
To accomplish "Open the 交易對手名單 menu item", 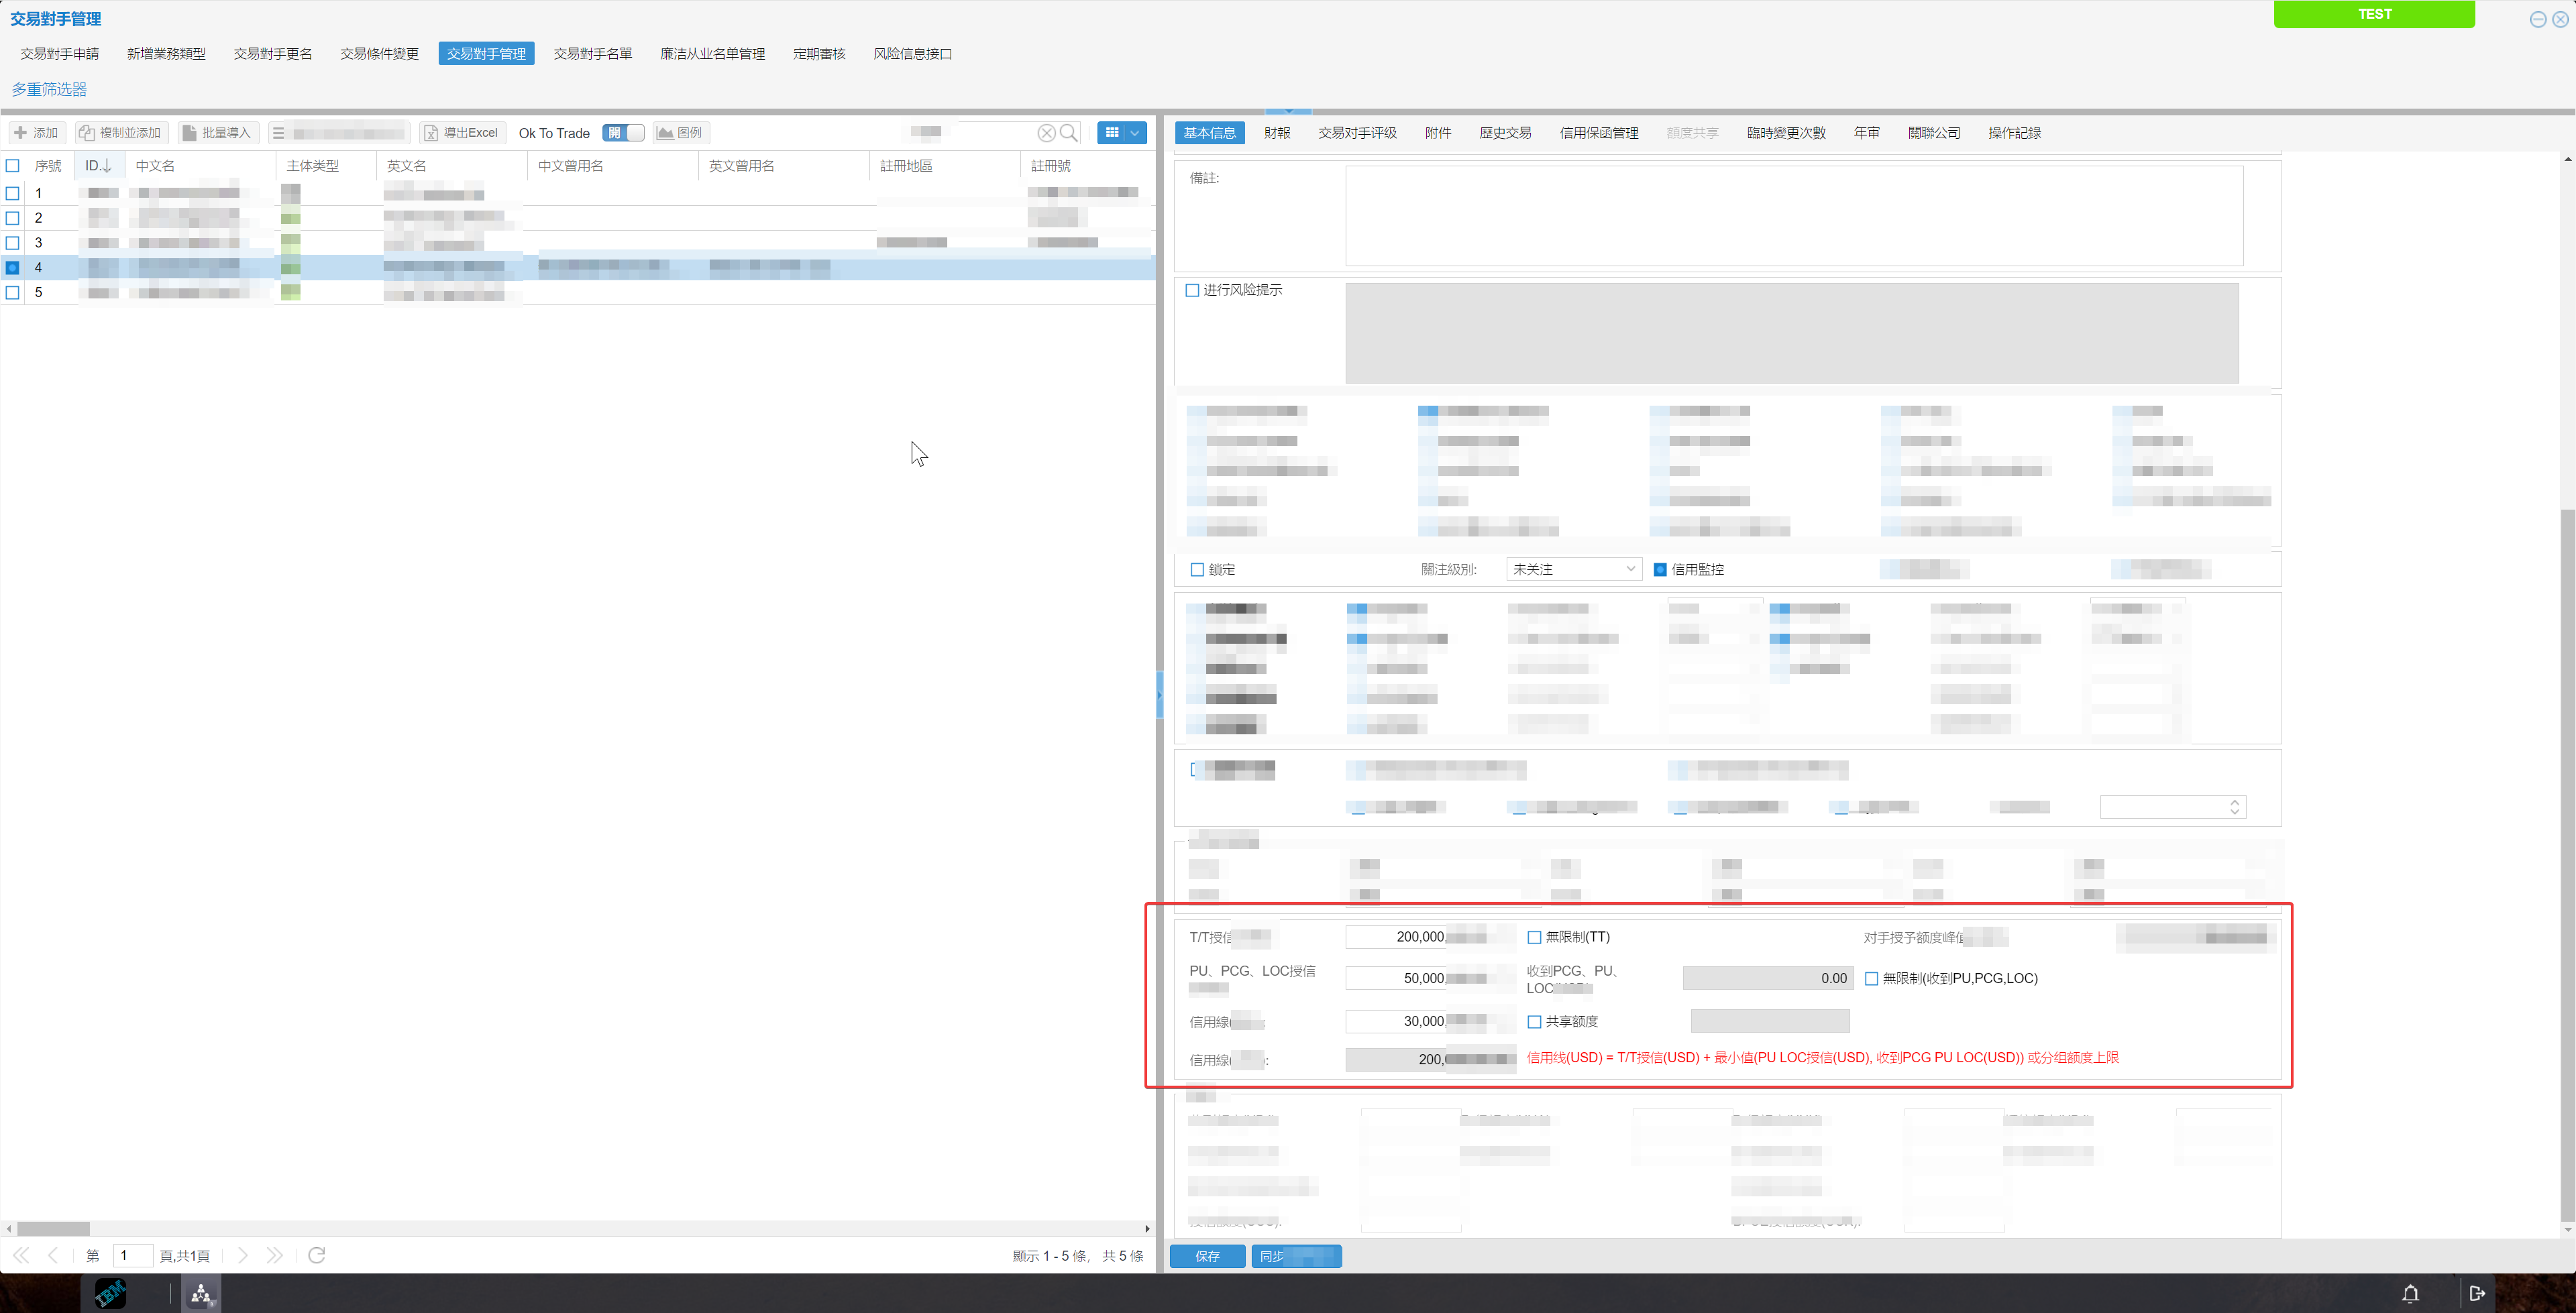I will point(593,54).
